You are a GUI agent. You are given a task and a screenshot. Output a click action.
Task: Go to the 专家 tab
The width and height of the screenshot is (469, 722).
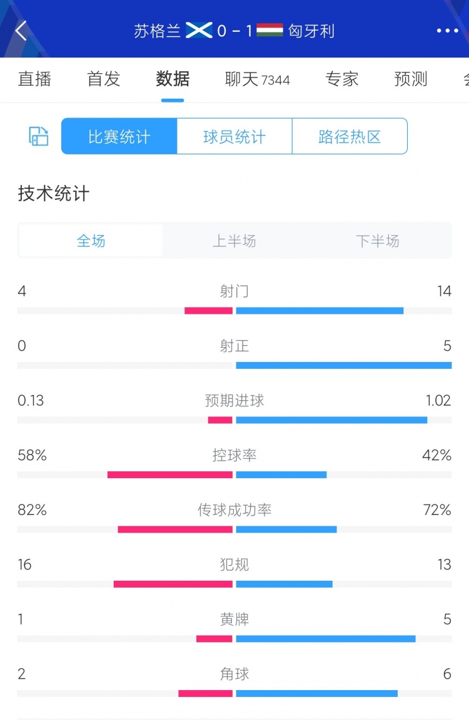[x=342, y=79]
